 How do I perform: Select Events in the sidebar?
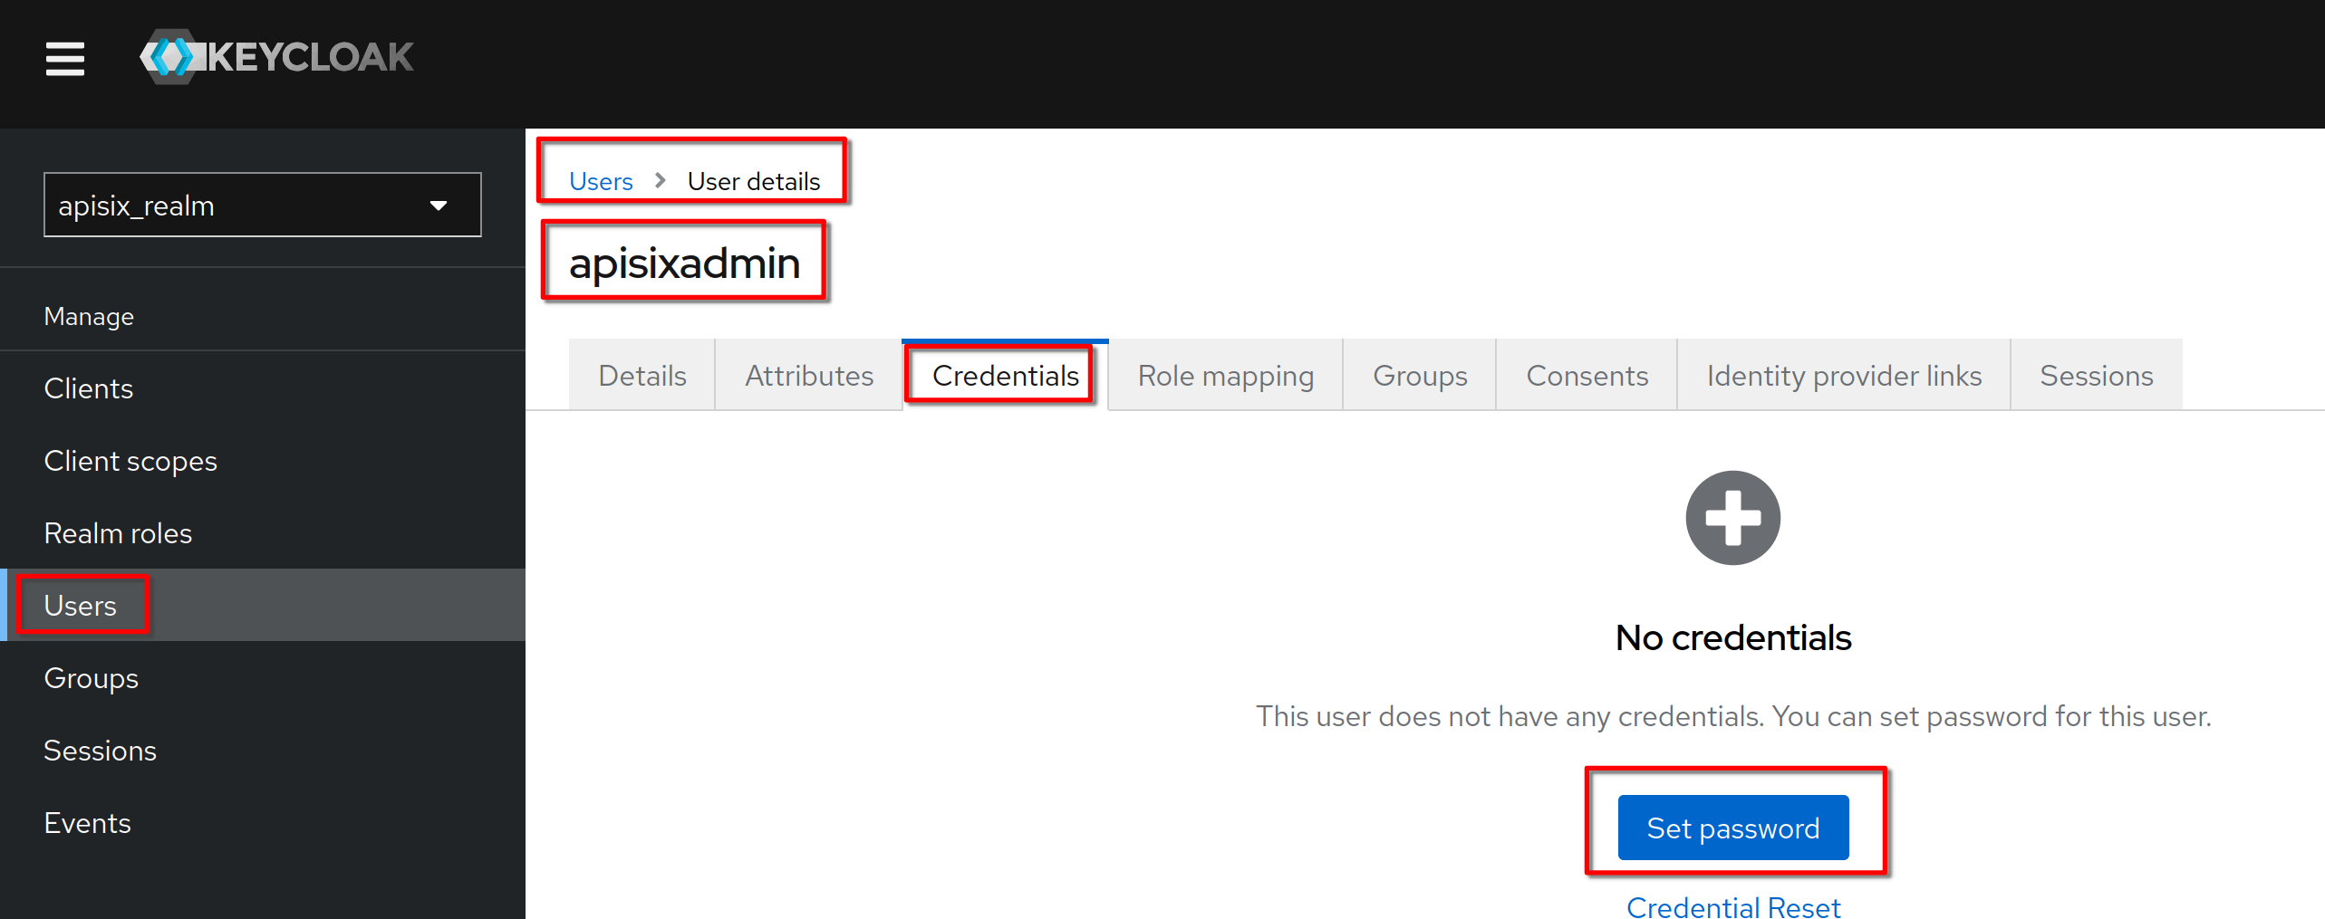(x=88, y=823)
